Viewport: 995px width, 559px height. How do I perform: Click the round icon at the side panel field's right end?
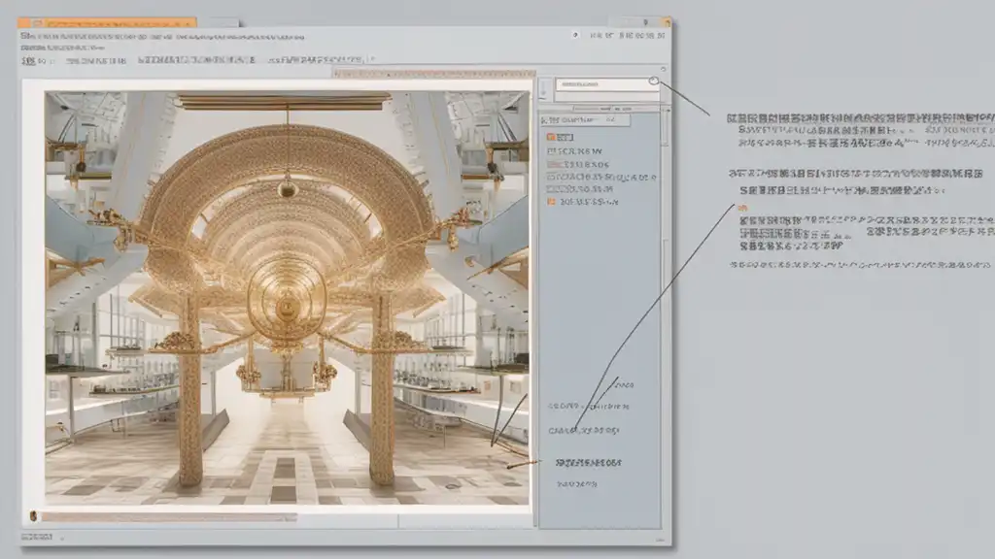click(x=654, y=83)
